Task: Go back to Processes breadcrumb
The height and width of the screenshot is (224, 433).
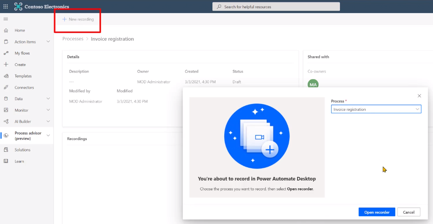Action: (73, 39)
